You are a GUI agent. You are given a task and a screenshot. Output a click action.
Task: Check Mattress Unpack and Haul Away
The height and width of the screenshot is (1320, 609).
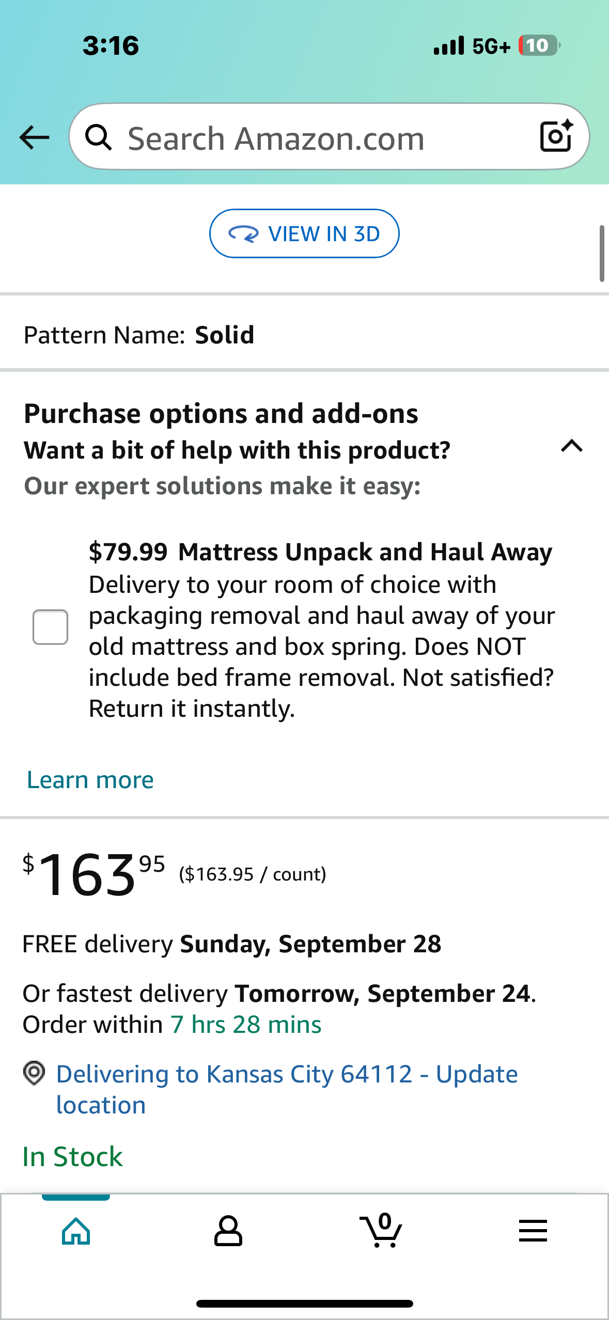51,627
